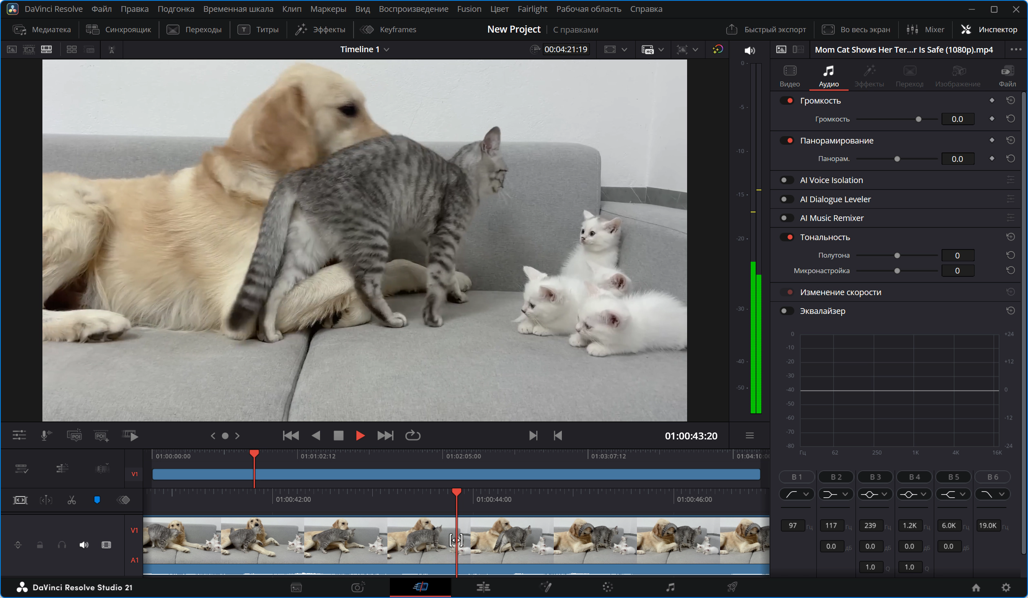
Task: Open the Color page icon
Action: (608, 587)
